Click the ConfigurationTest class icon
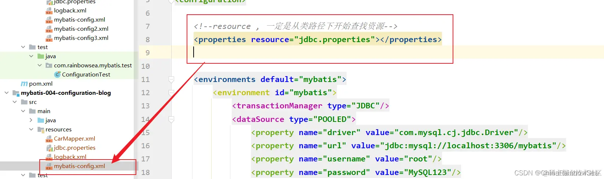Image resolution: width=604 pixels, height=179 pixels. click(57, 75)
